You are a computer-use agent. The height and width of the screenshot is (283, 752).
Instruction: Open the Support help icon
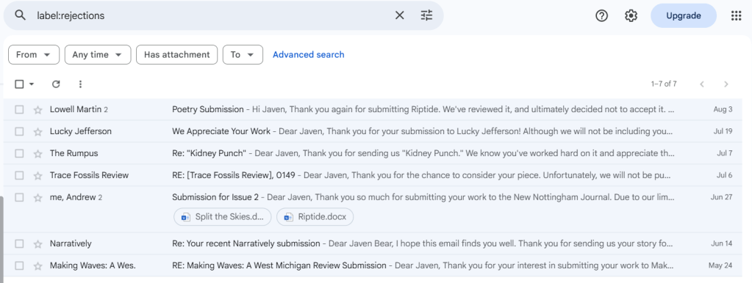[x=601, y=16]
